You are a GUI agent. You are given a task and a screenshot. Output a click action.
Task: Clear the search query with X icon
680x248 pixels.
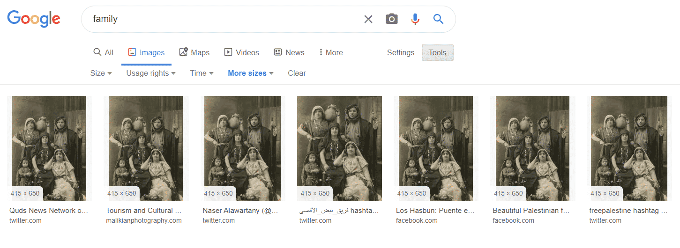[368, 19]
